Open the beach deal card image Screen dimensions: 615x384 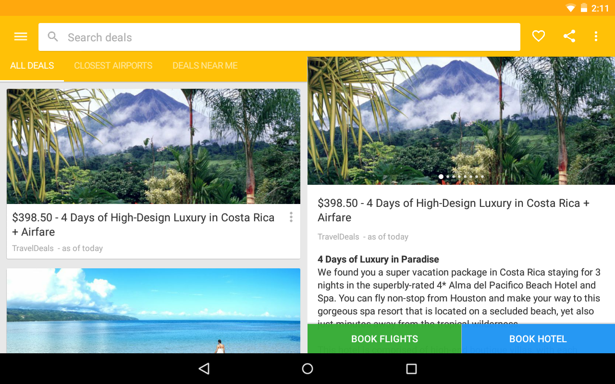[153, 311]
